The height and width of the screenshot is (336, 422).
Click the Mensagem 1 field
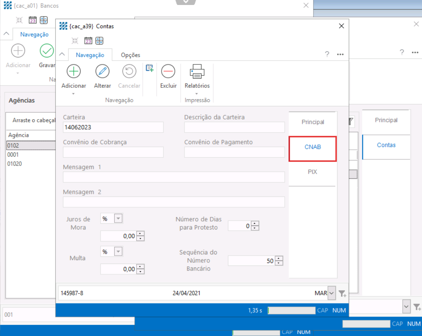click(174, 177)
